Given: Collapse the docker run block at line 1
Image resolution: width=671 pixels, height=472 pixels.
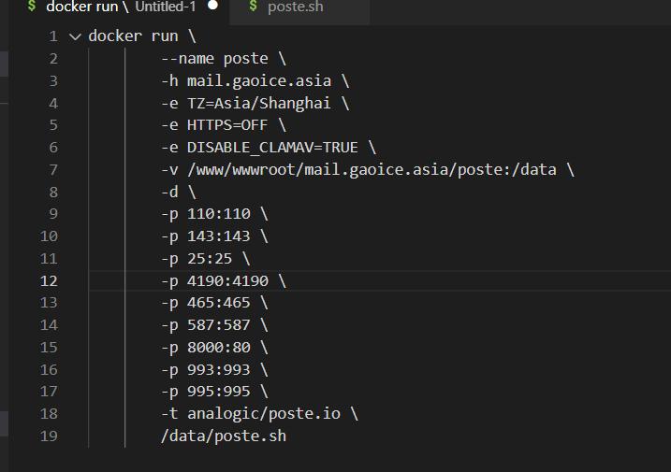Looking at the screenshot, I should pyautogui.click(x=75, y=36).
